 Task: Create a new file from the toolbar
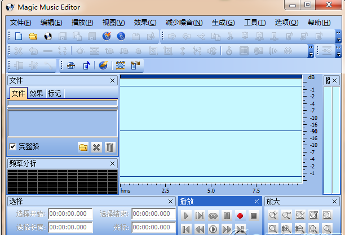[x=19, y=36]
